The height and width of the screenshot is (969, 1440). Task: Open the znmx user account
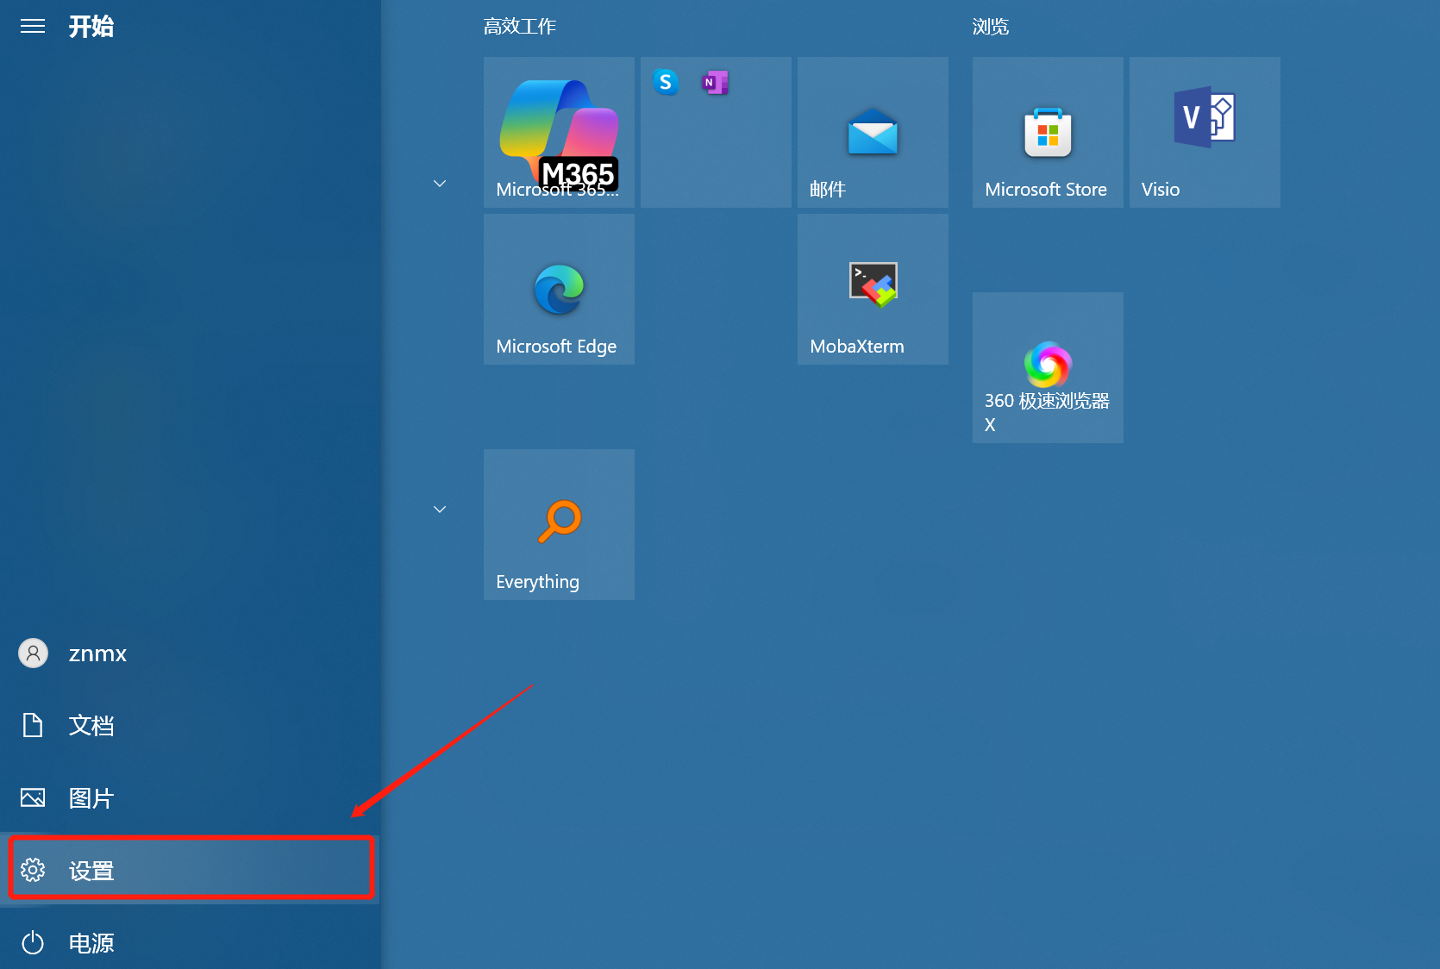click(190, 653)
